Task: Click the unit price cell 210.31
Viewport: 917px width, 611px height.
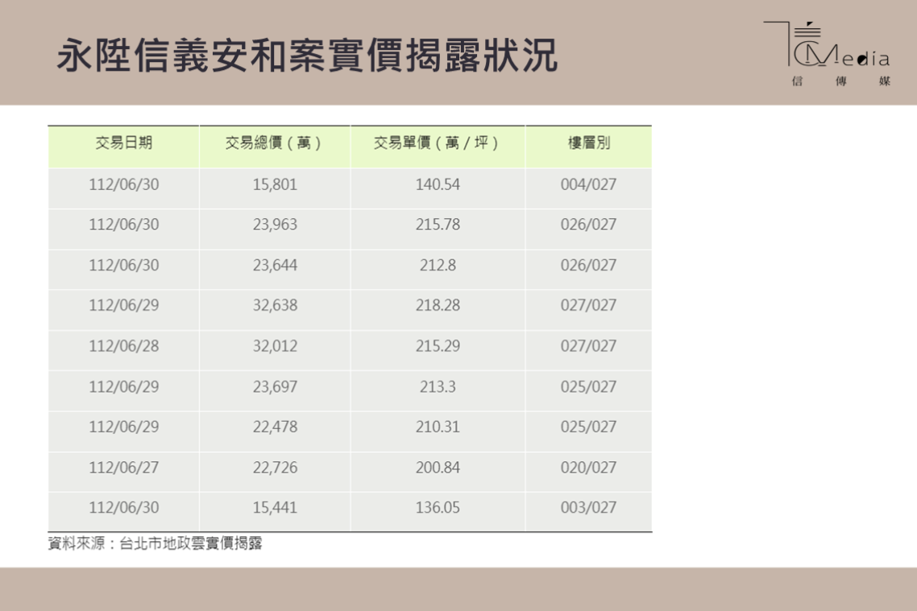Action: pos(438,427)
